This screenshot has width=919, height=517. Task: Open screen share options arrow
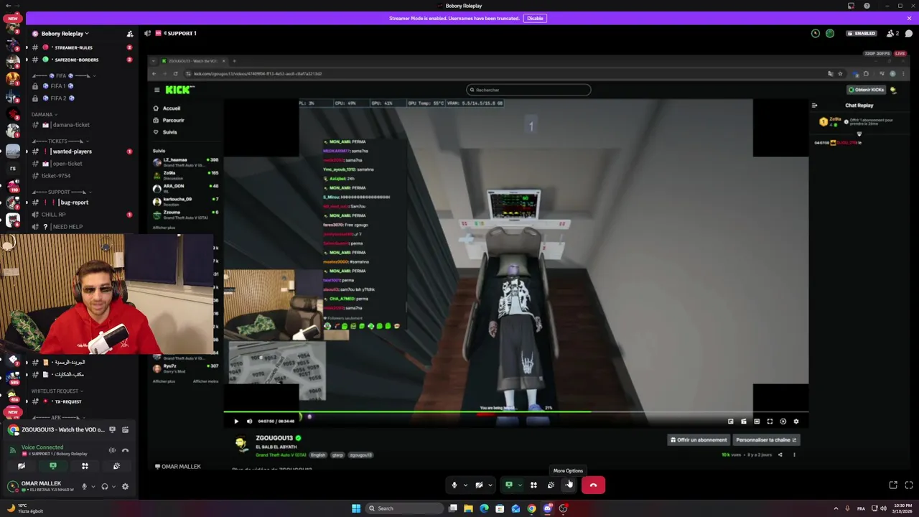tap(519, 485)
